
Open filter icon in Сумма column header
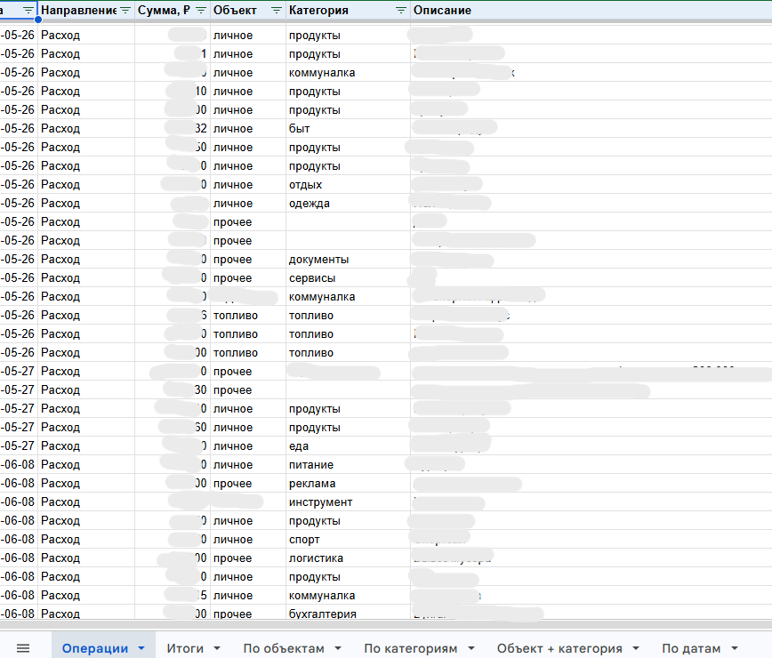click(201, 11)
